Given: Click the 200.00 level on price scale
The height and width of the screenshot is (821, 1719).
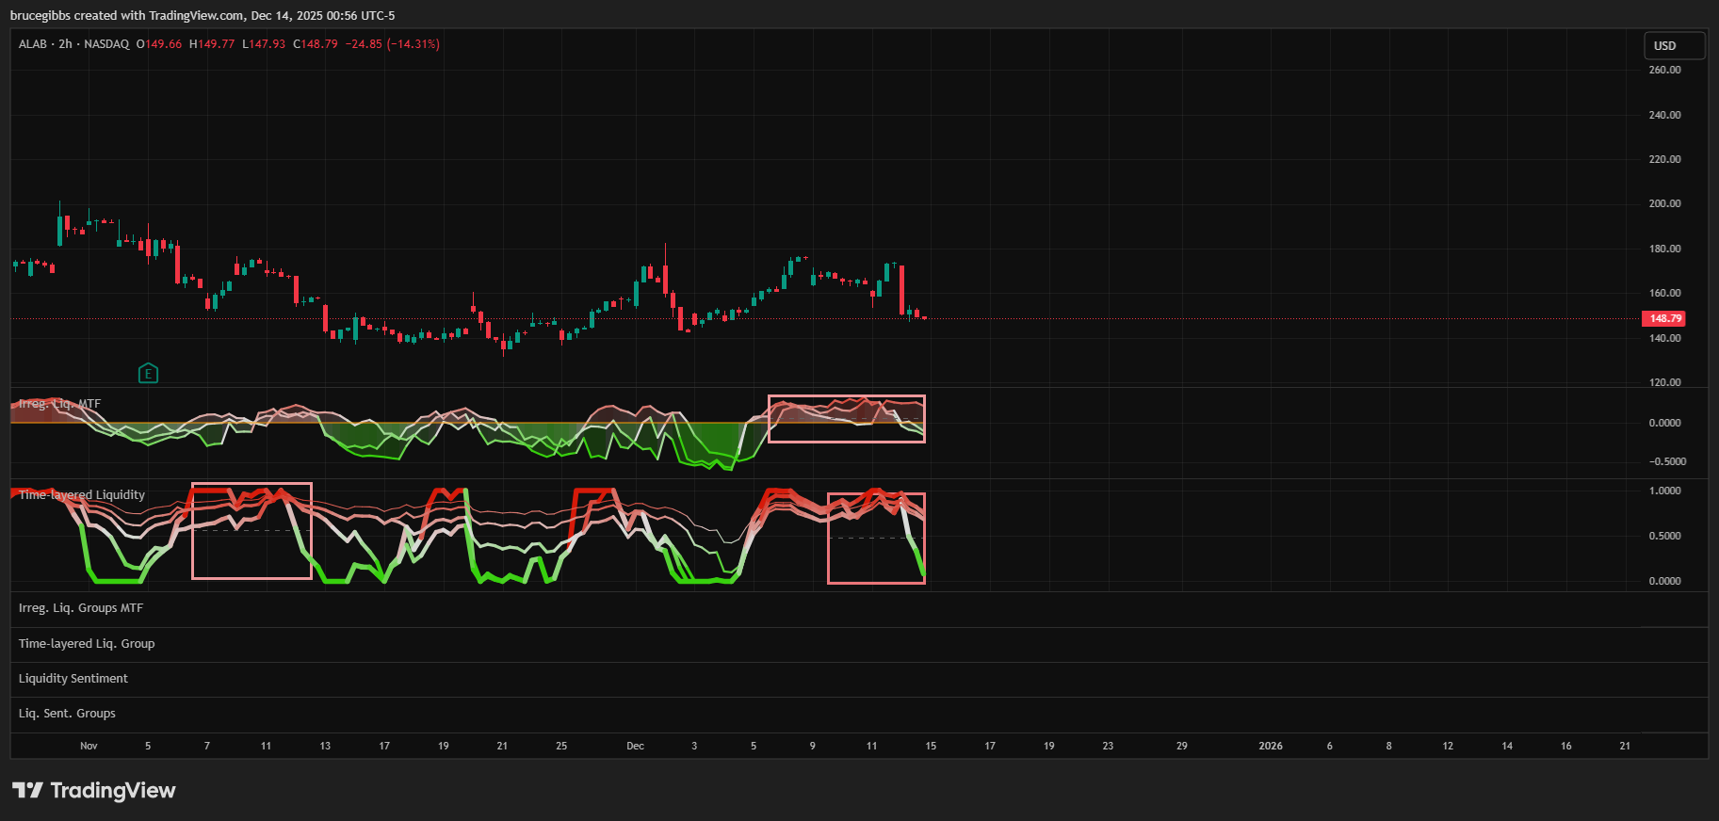Looking at the screenshot, I should click(x=1664, y=203).
